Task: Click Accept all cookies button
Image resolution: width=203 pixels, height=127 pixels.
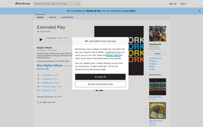Action: pyautogui.click(x=100, y=77)
